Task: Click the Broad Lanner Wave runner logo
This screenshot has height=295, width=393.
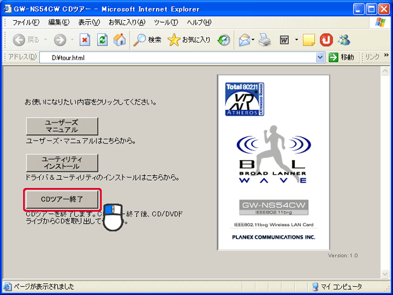Action: 273,154
